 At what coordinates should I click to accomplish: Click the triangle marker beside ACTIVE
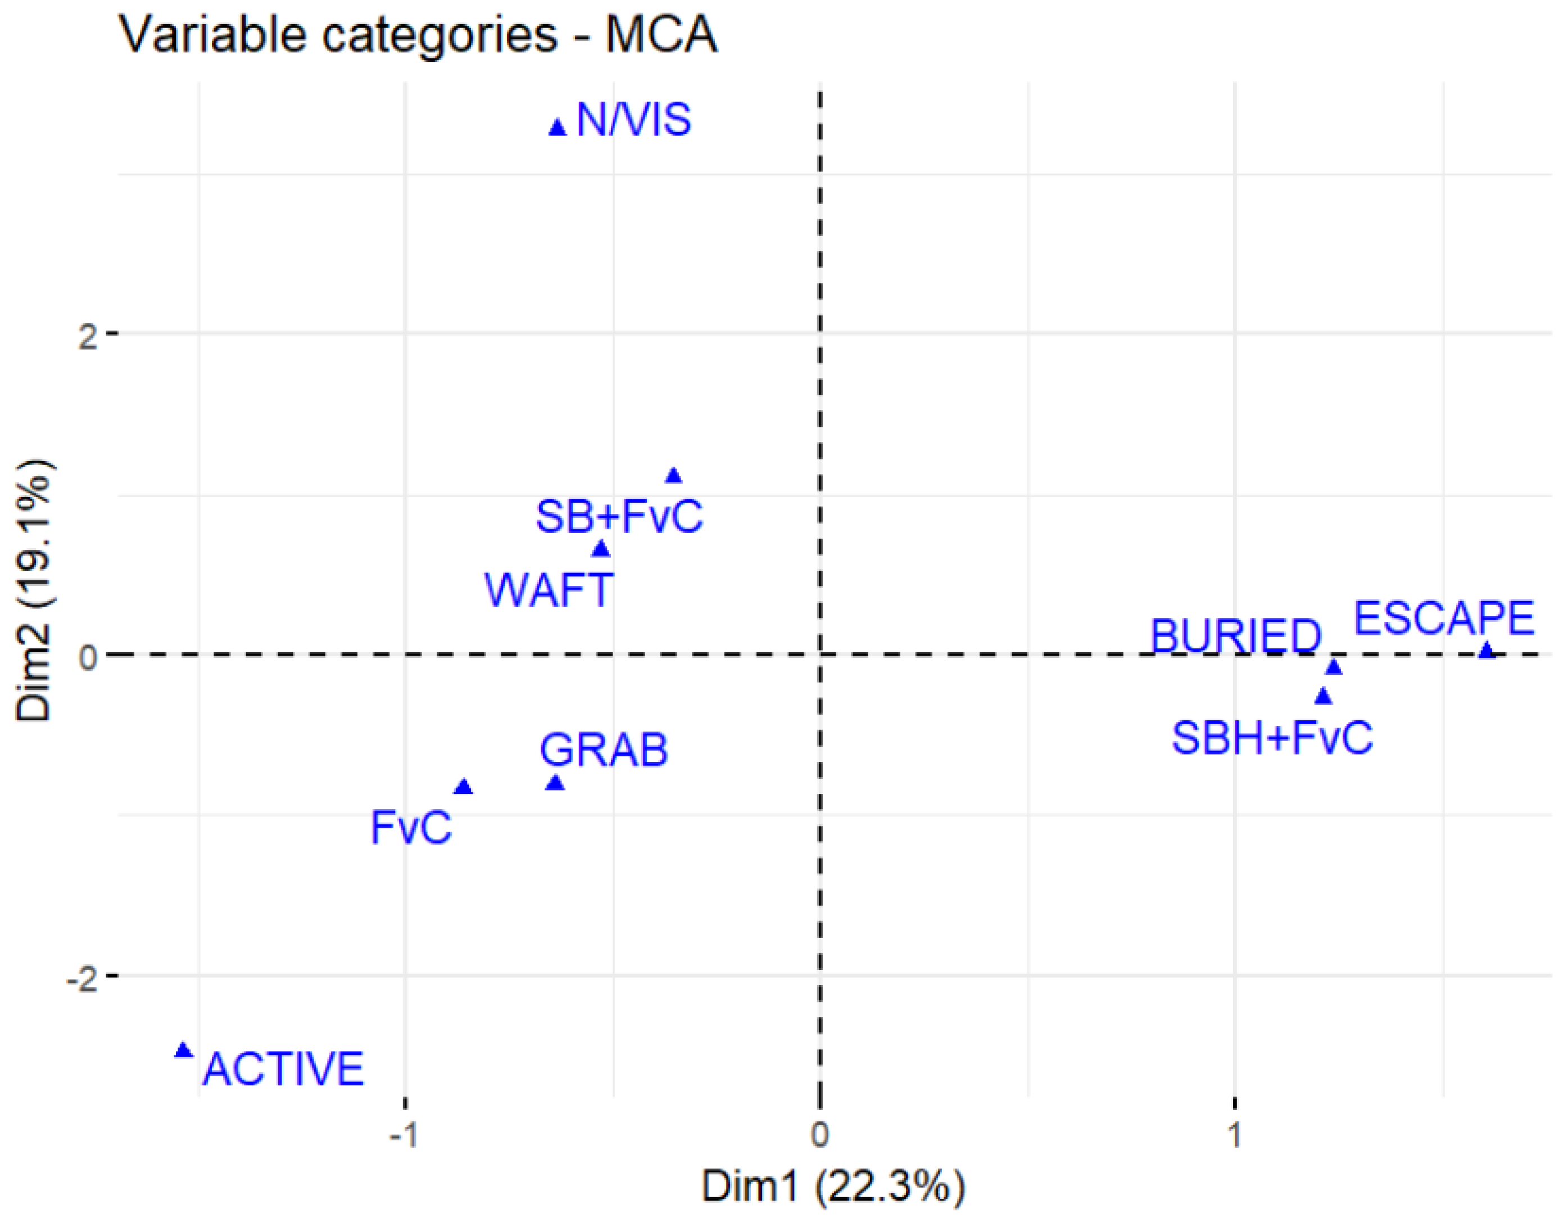184,1050
